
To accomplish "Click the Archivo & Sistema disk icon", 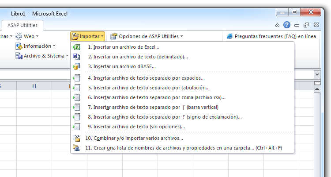I will tap(19, 56).
